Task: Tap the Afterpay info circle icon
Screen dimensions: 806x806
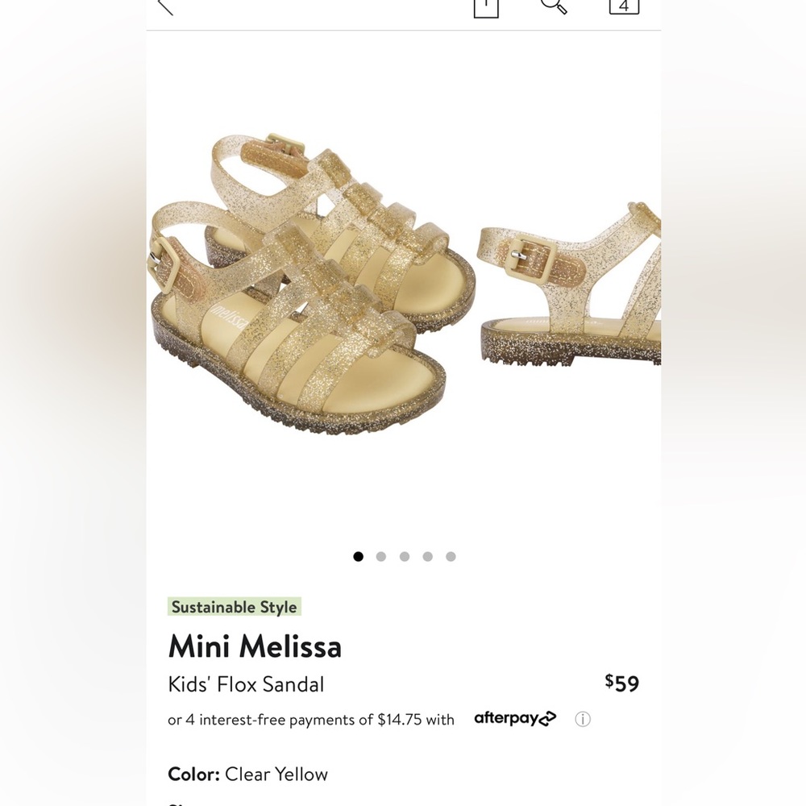Action: click(583, 719)
